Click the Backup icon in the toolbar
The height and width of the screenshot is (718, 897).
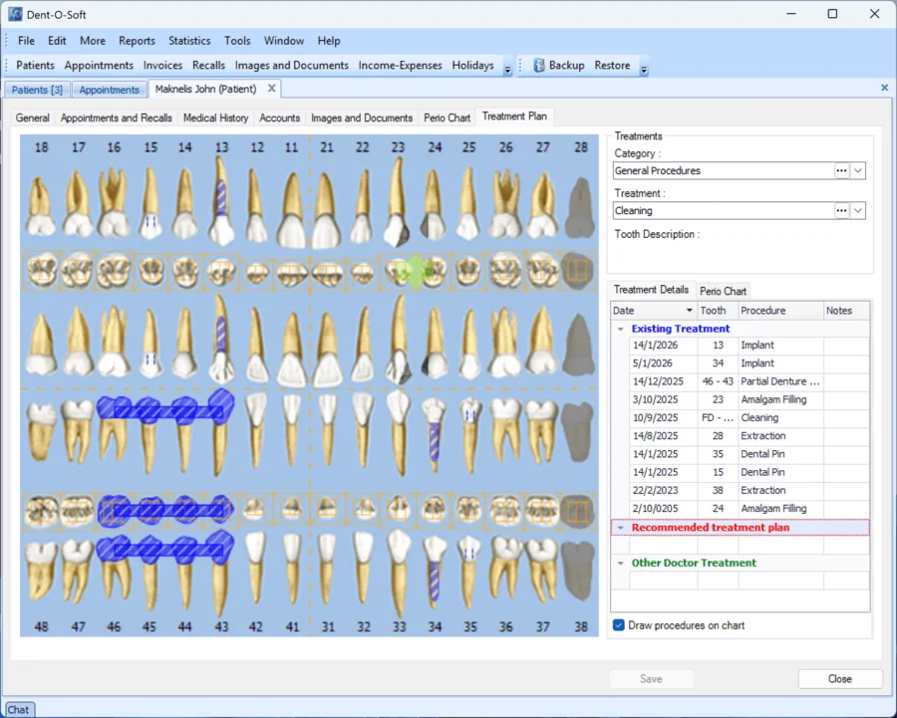point(538,65)
